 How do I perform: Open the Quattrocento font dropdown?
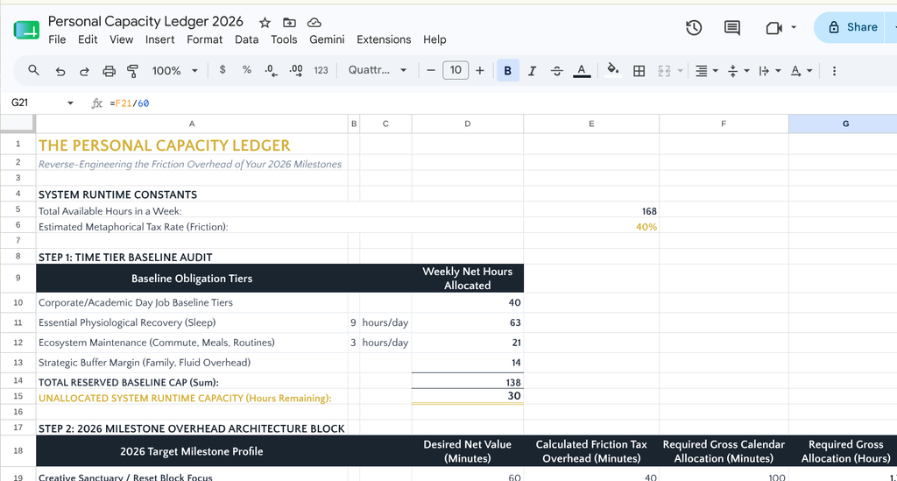pos(378,70)
